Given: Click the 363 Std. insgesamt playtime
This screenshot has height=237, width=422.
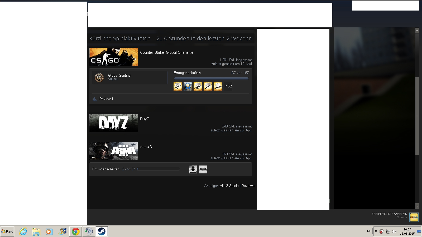Looking at the screenshot, I should point(237,154).
